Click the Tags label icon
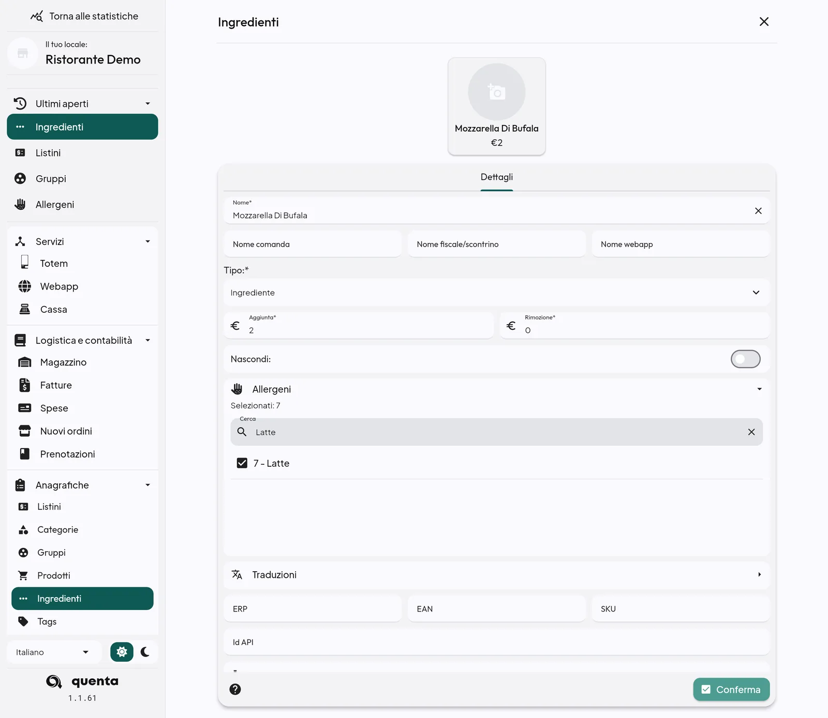Image resolution: width=828 pixels, height=718 pixels. click(x=23, y=621)
